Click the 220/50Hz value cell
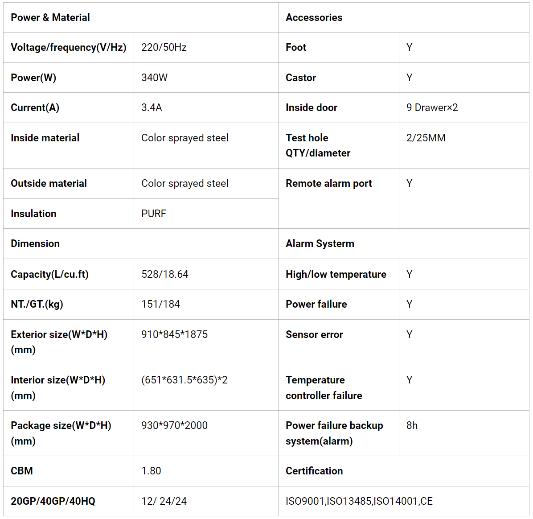 click(164, 47)
